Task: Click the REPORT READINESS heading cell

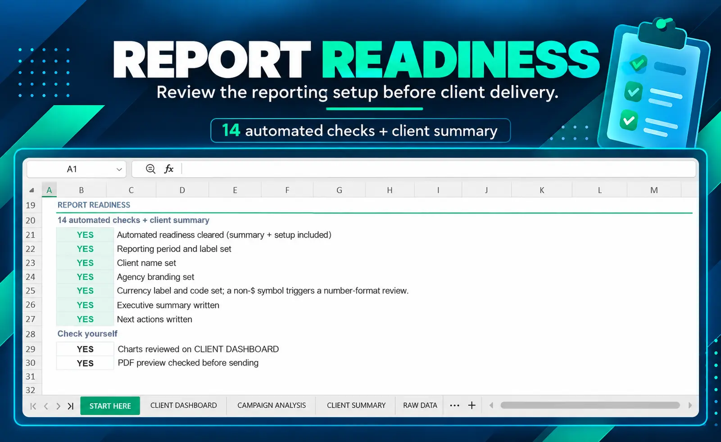Action: point(94,205)
